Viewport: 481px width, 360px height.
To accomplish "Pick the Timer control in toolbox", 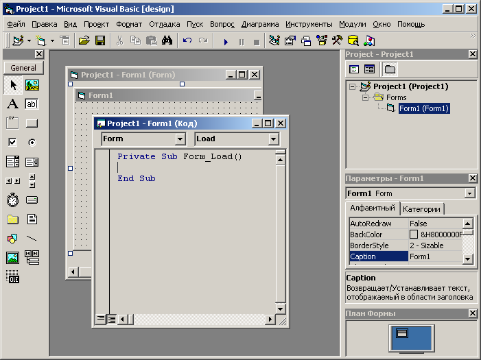I will coord(12,200).
